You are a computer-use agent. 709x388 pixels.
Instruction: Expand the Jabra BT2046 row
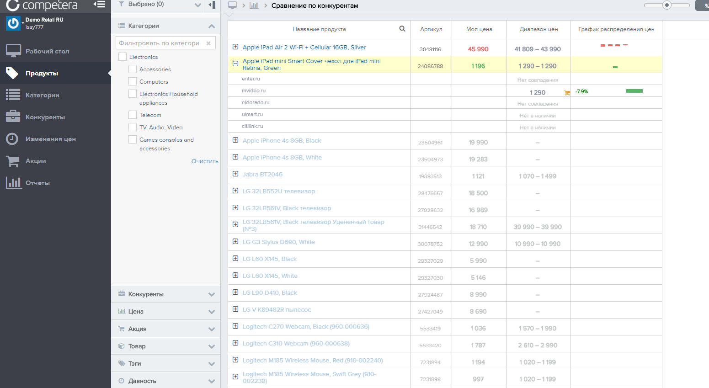[x=235, y=174]
